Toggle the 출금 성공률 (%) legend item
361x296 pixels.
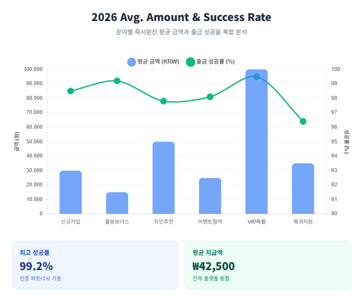click(215, 62)
